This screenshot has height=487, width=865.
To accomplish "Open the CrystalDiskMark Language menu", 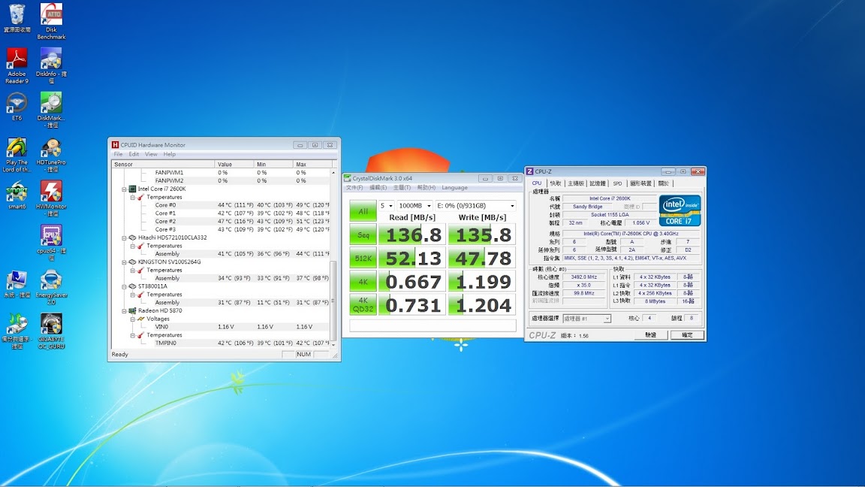I will [454, 188].
